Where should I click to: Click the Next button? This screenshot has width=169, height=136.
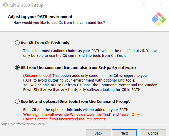[x=124, y=133]
